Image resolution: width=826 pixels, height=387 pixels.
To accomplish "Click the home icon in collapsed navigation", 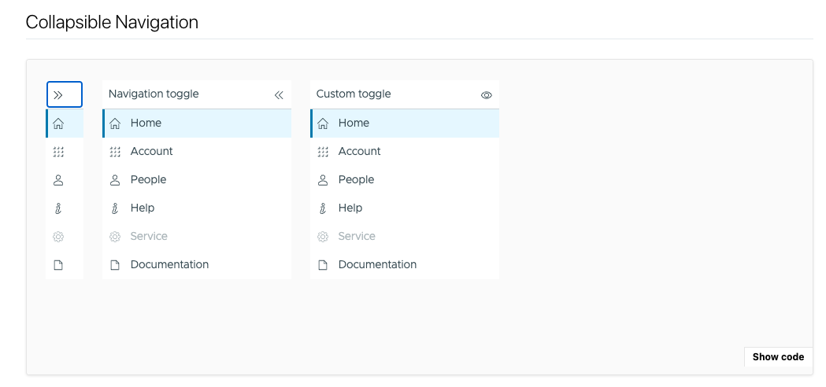I will pyautogui.click(x=58, y=123).
